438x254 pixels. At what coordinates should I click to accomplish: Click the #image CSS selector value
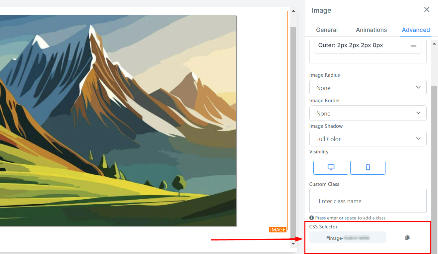click(348, 238)
